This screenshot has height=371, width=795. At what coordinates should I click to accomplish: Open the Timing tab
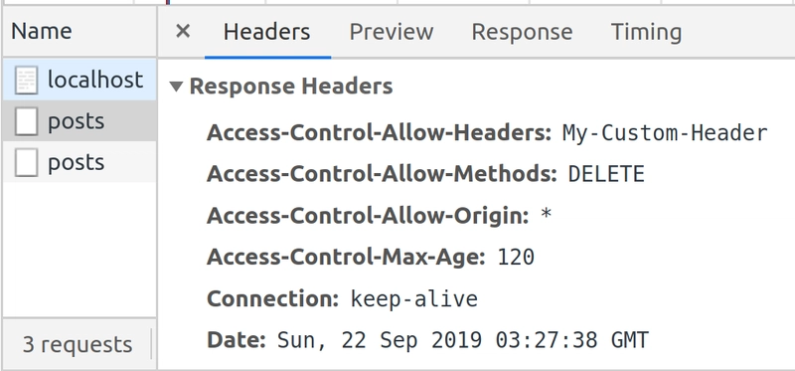[646, 32]
